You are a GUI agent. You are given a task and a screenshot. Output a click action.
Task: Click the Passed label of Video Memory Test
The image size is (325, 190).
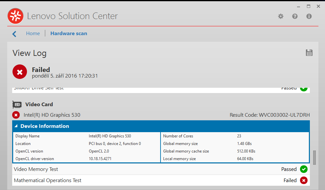(x=289, y=169)
